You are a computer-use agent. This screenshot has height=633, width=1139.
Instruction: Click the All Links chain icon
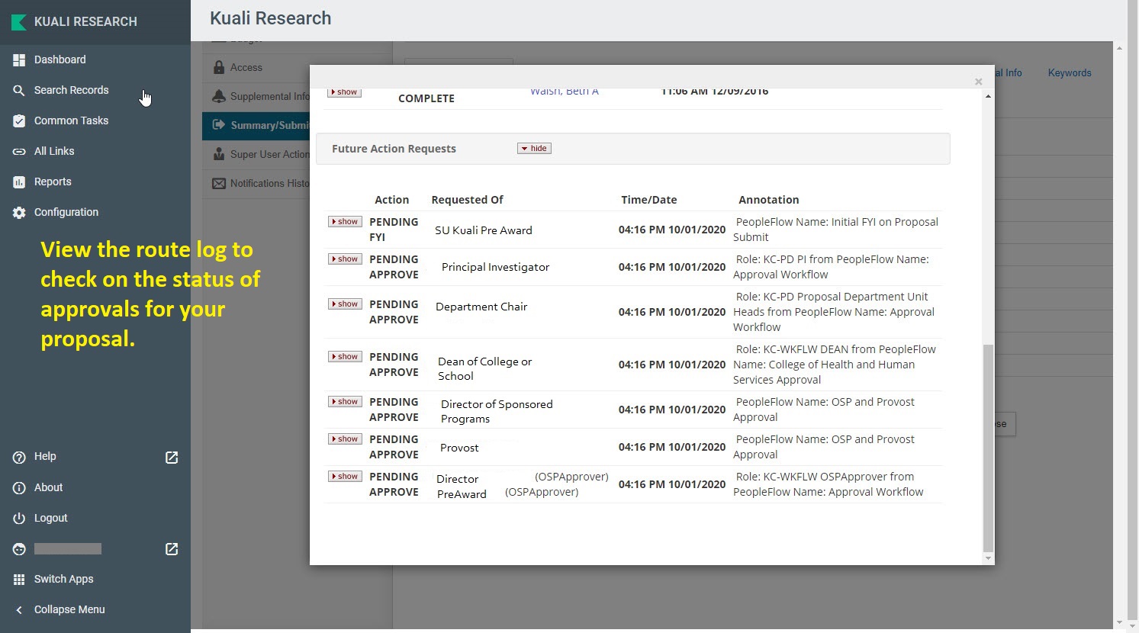click(19, 152)
